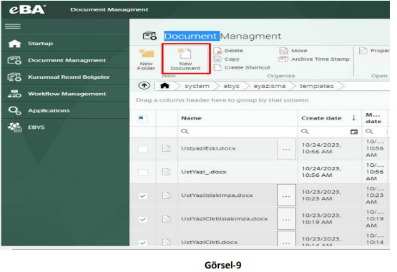Open the more menu for UstYaziCikti.docx
Viewport: 397px width, 272px height.
pyautogui.click(x=286, y=239)
